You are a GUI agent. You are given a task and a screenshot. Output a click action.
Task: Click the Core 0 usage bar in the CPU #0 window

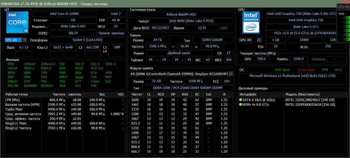(348, 18)
